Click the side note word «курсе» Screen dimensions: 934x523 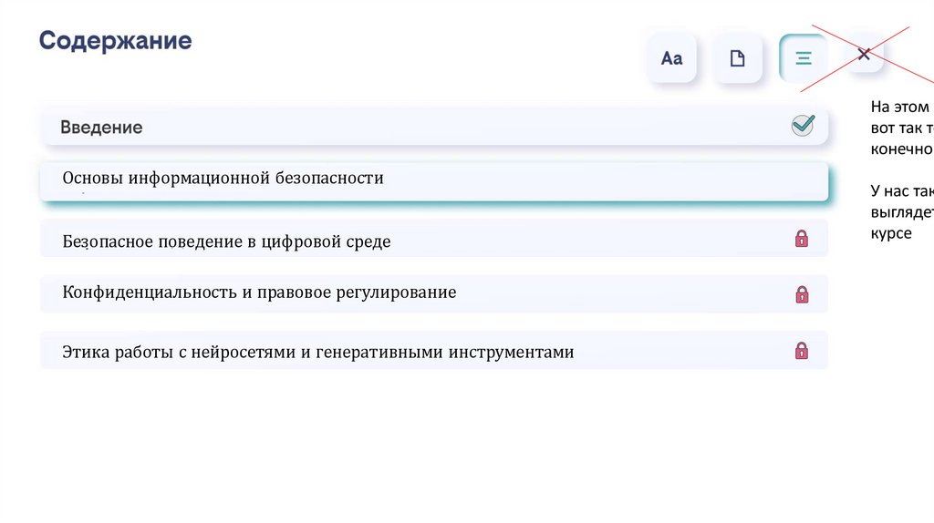tap(890, 233)
